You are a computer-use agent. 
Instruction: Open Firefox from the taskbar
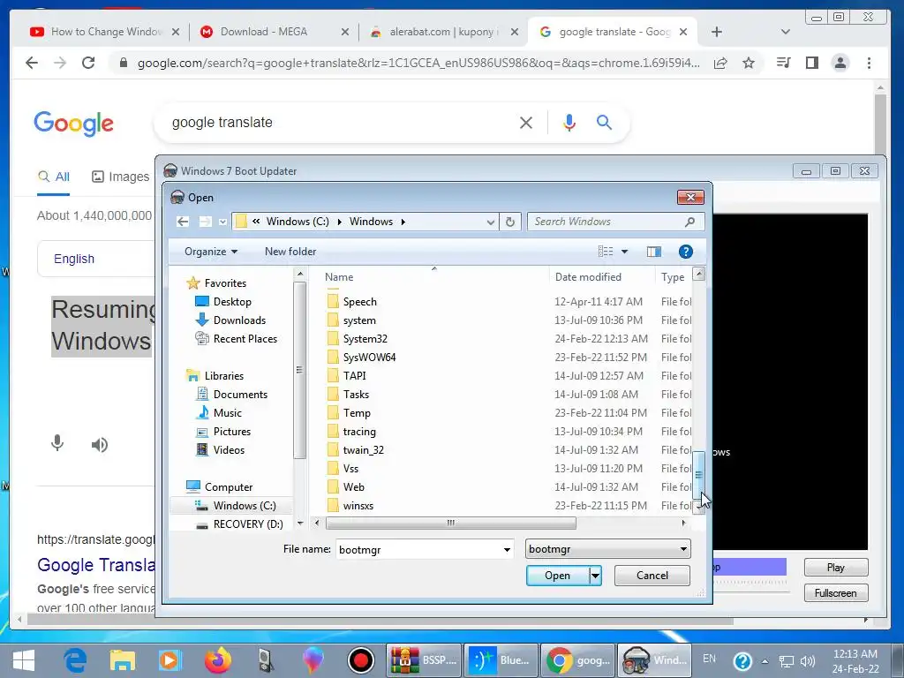pyautogui.click(x=217, y=660)
